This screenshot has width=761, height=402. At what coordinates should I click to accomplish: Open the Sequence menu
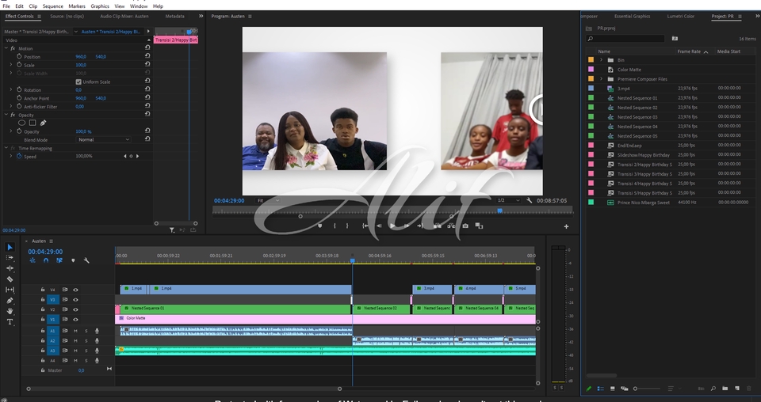(x=52, y=6)
